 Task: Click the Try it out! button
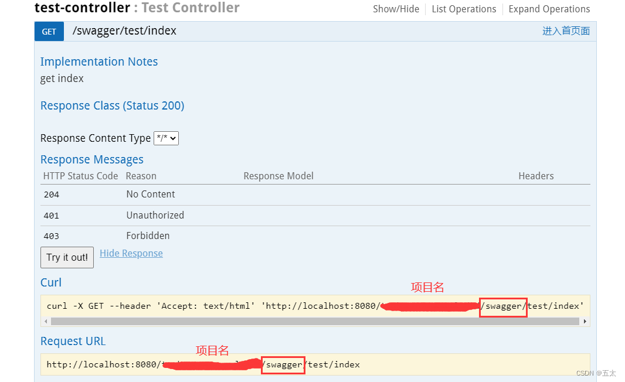pyautogui.click(x=67, y=257)
